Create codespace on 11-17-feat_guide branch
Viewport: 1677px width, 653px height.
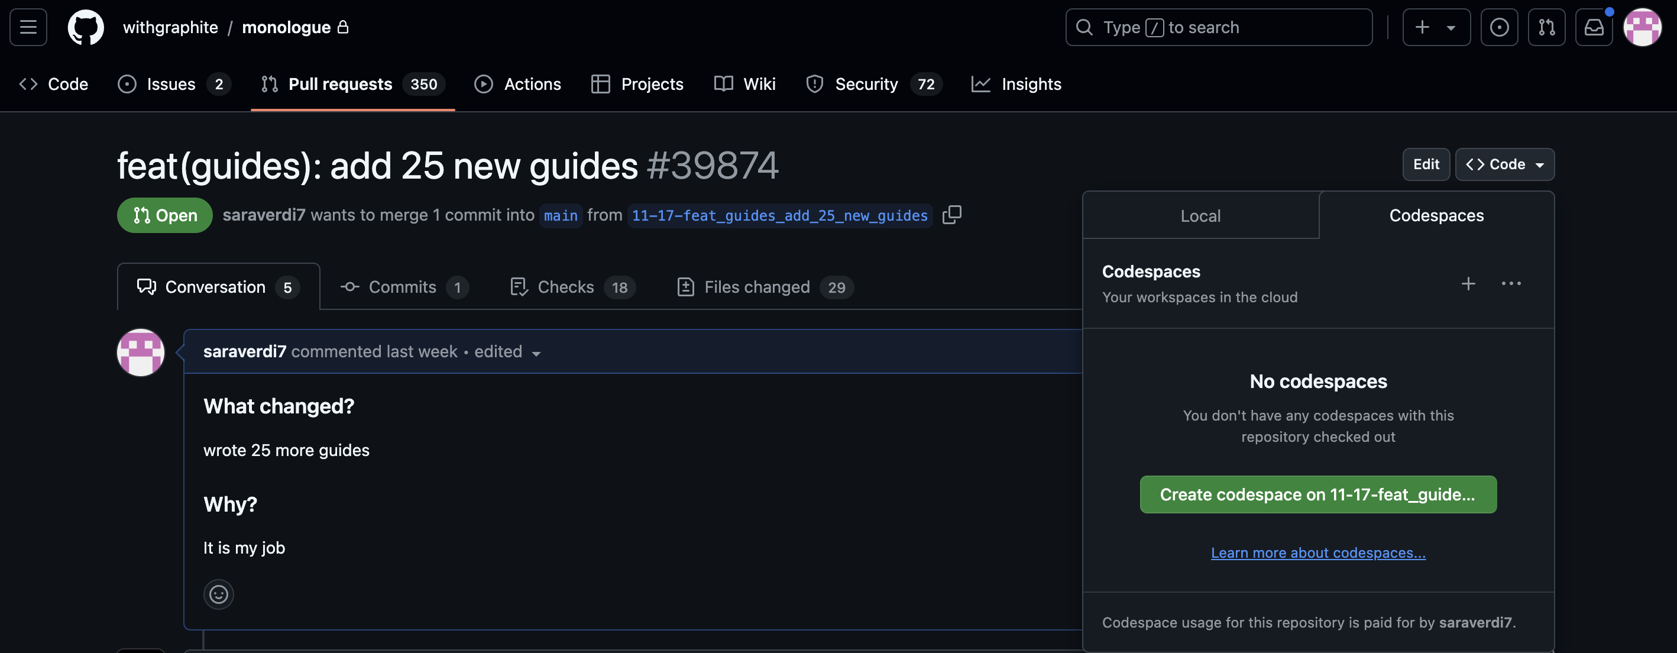pyautogui.click(x=1317, y=494)
